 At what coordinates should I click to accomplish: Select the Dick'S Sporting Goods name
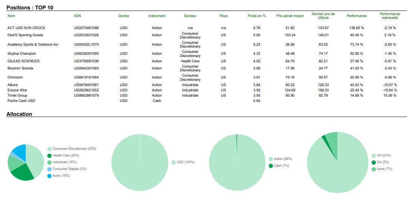click(x=25, y=35)
